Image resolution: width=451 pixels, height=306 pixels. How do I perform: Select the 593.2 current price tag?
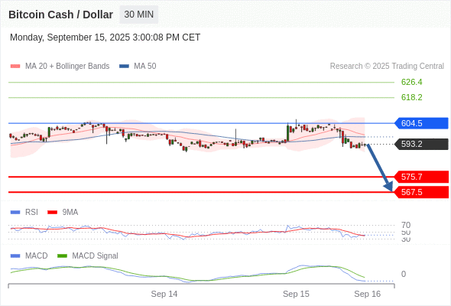click(421, 144)
